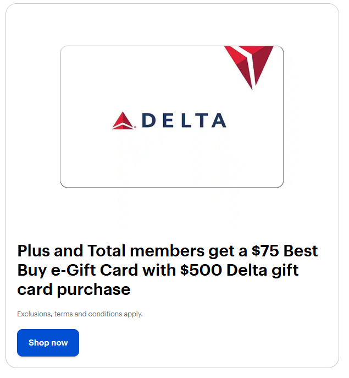Click the Shop now button
The image size is (349, 378).
pos(48,343)
